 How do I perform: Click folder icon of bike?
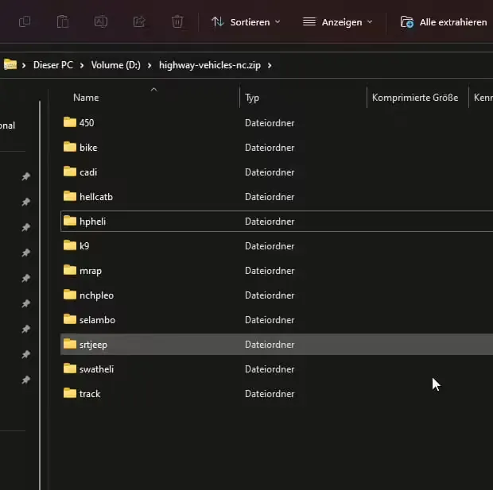(x=70, y=146)
